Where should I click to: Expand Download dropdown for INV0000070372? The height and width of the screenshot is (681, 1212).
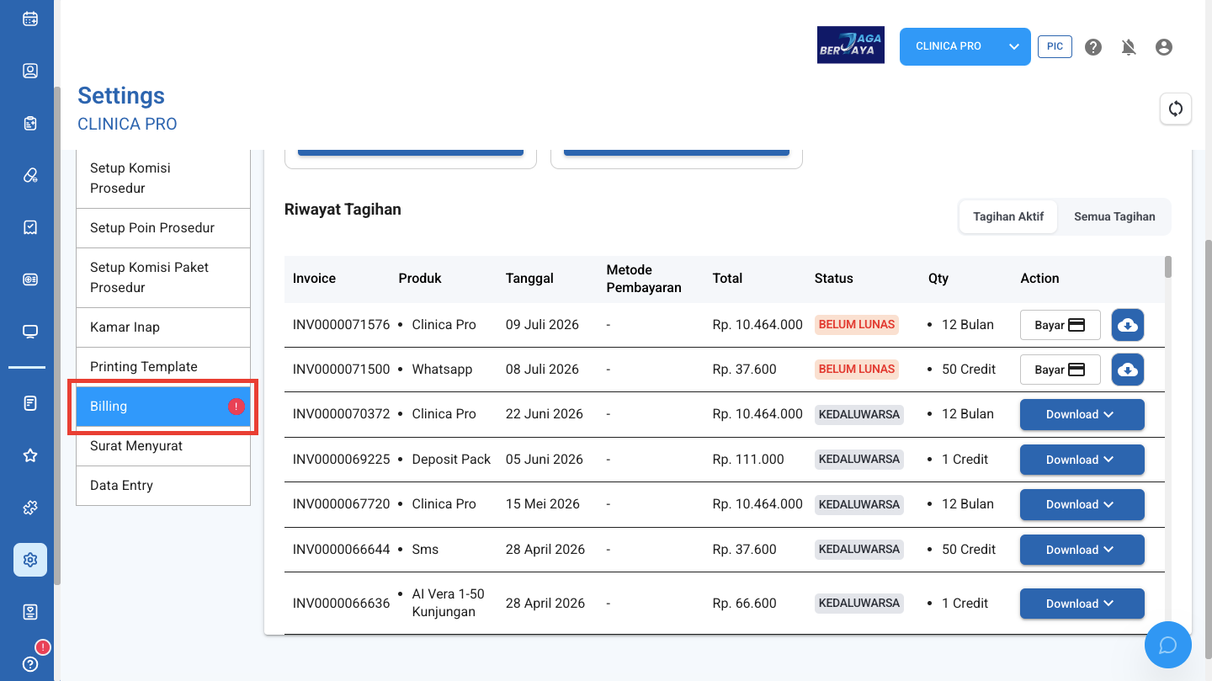(x=1082, y=414)
